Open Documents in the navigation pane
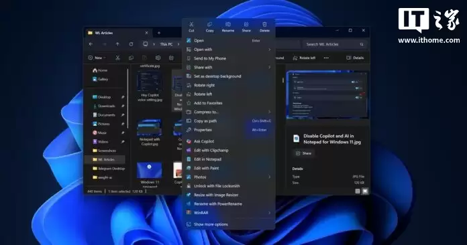This screenshot has width=467, height=245. coord(104,115)
